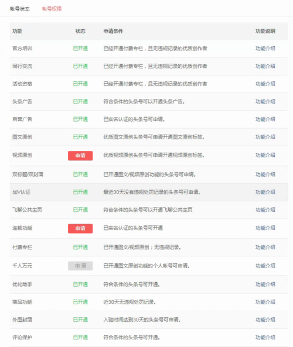Click the 视频原创 function name
Viewport: 293px width, 347px height.
coord(22,155)
